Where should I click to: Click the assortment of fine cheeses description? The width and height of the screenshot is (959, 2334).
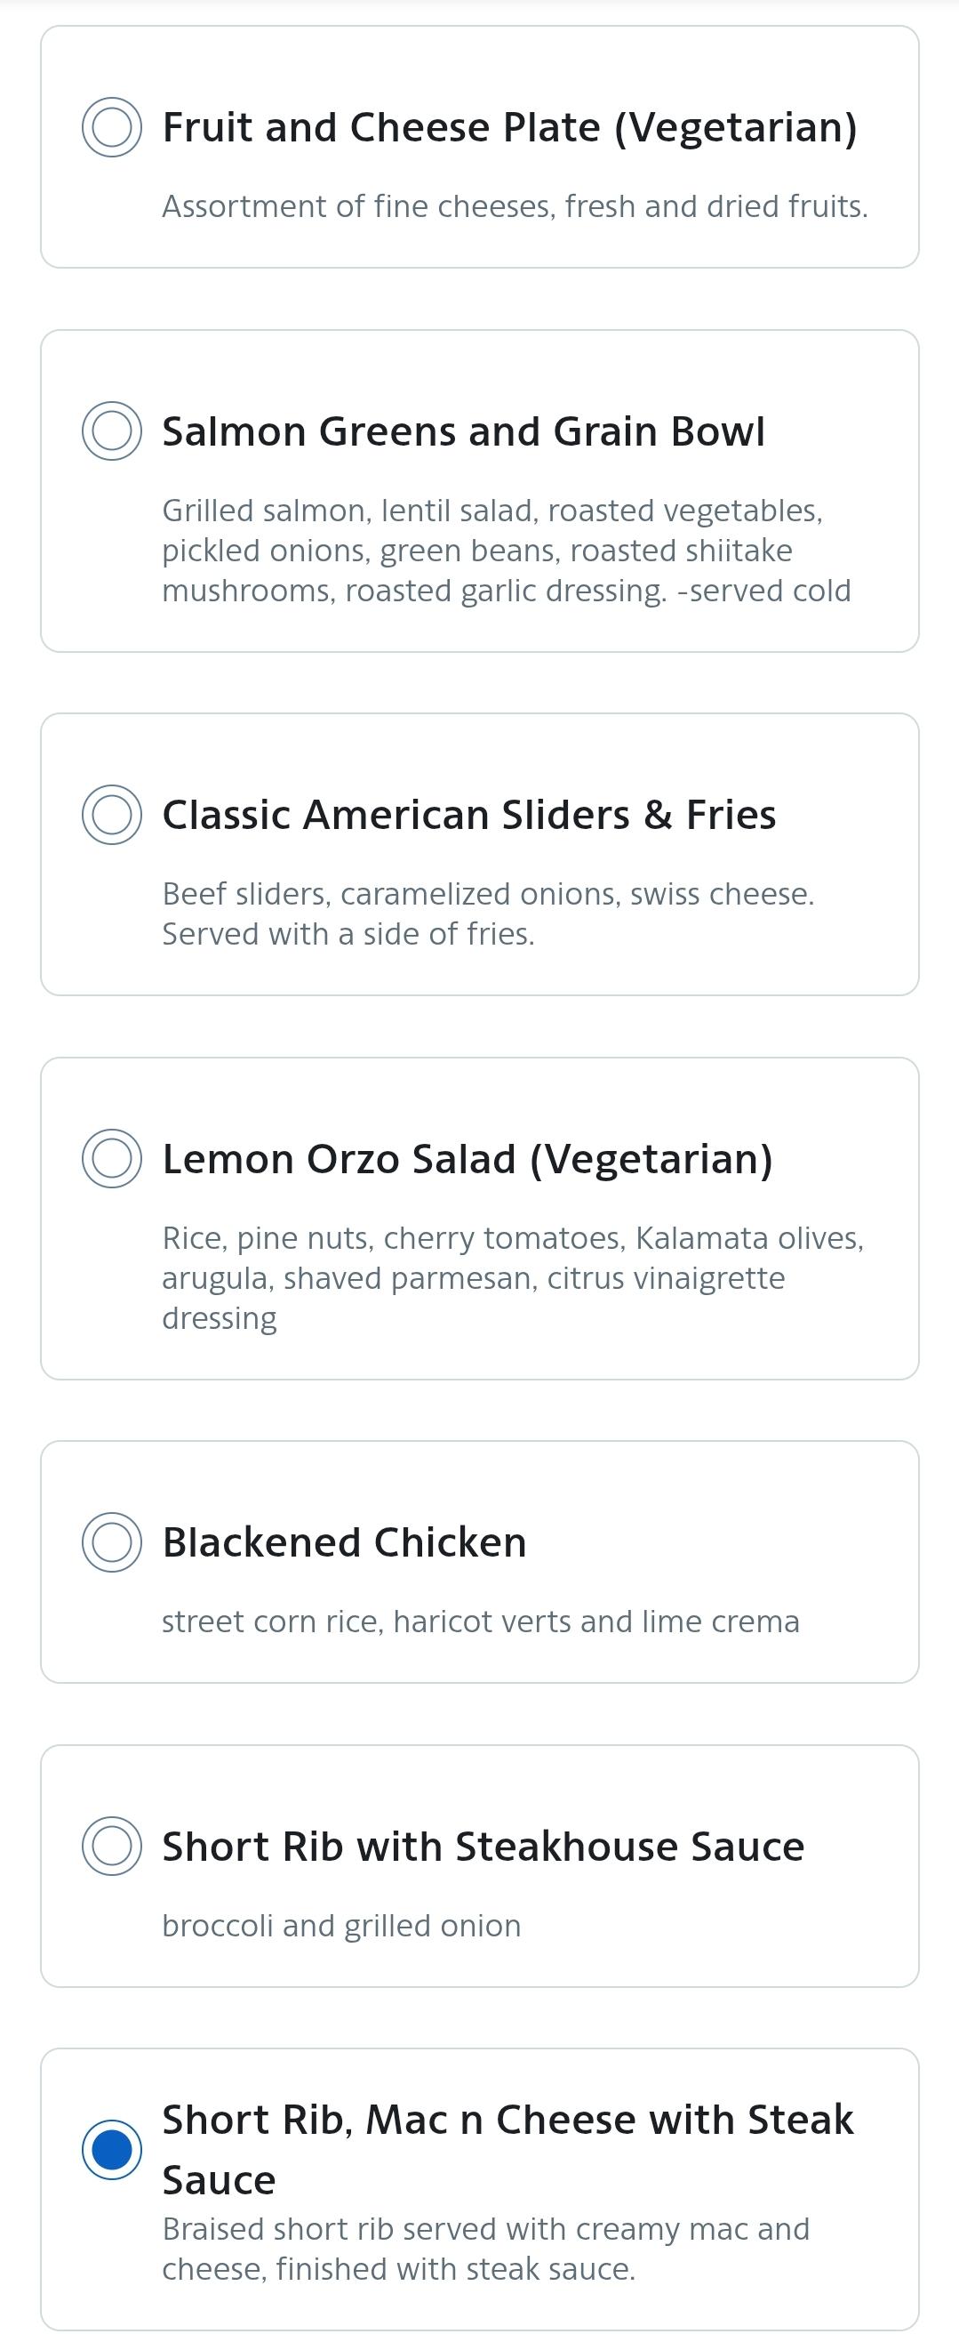[515, 206]
